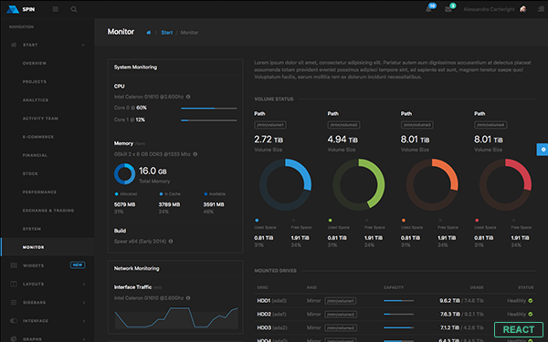Collapse the Start navigation section
Viewport: 548px width, 342px height.
(x=83, y=45)
